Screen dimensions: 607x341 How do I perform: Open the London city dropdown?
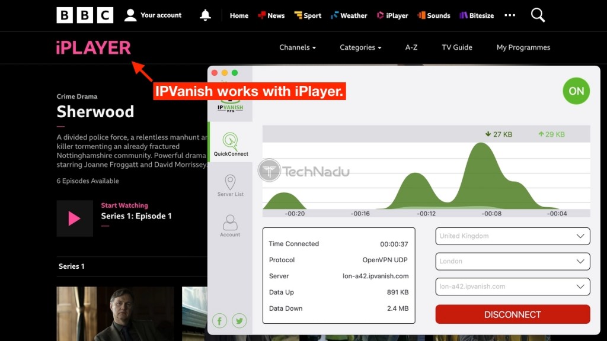513,261
